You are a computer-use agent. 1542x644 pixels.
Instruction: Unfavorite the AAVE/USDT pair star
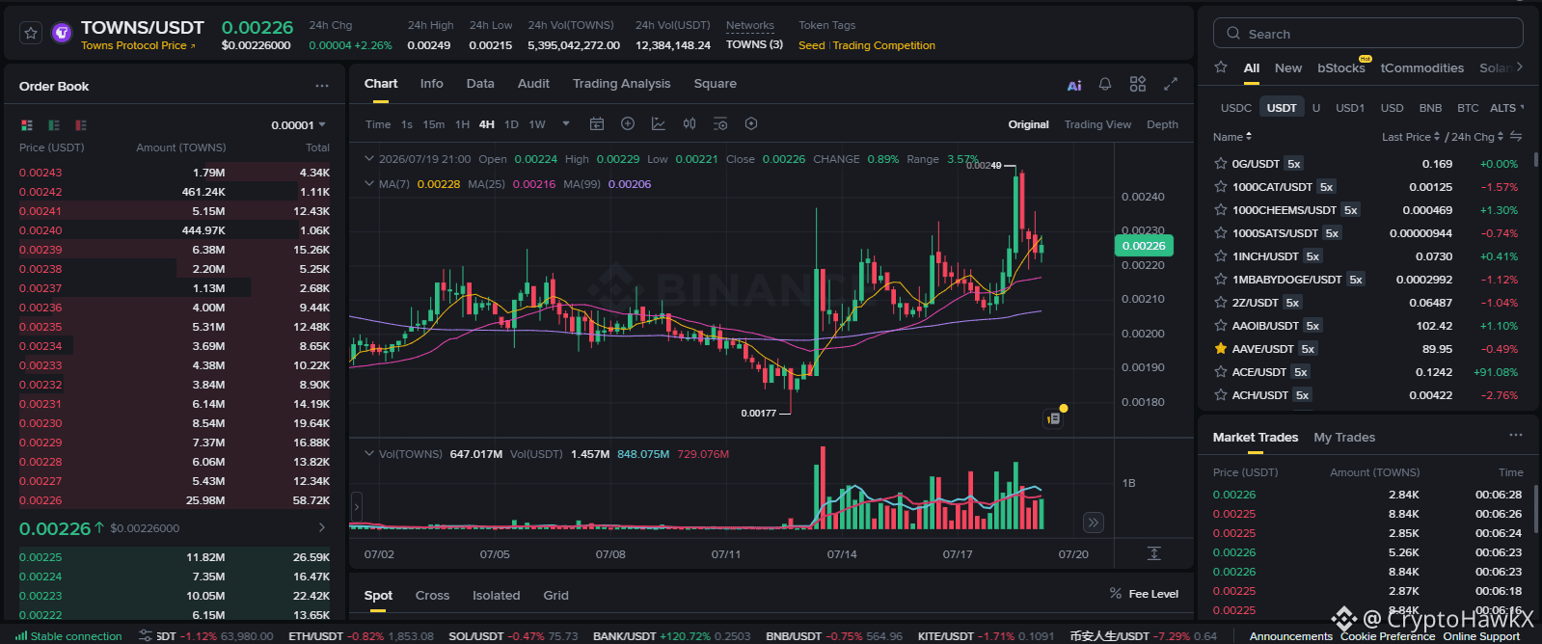(x=1221, y=349)
